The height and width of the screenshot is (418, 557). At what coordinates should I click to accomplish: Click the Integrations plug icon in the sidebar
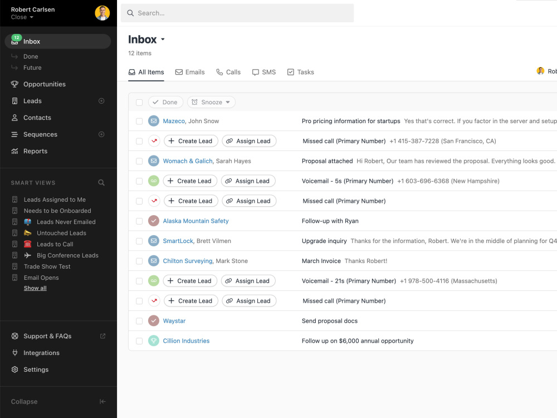click(x=14, y=353)
